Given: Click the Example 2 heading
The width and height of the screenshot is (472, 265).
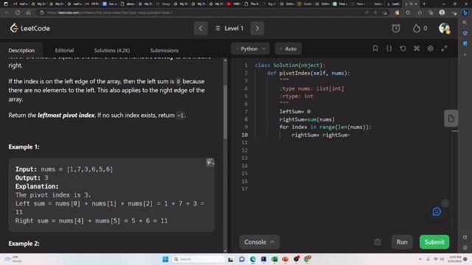Looking at the screenshot, I should [24, 244].
